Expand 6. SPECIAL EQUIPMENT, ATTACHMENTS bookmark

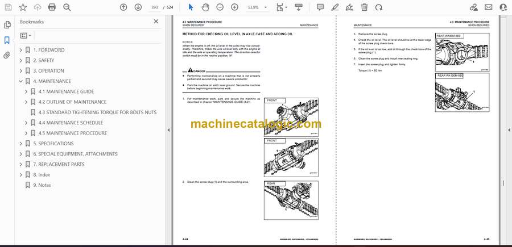pos(21,154)
